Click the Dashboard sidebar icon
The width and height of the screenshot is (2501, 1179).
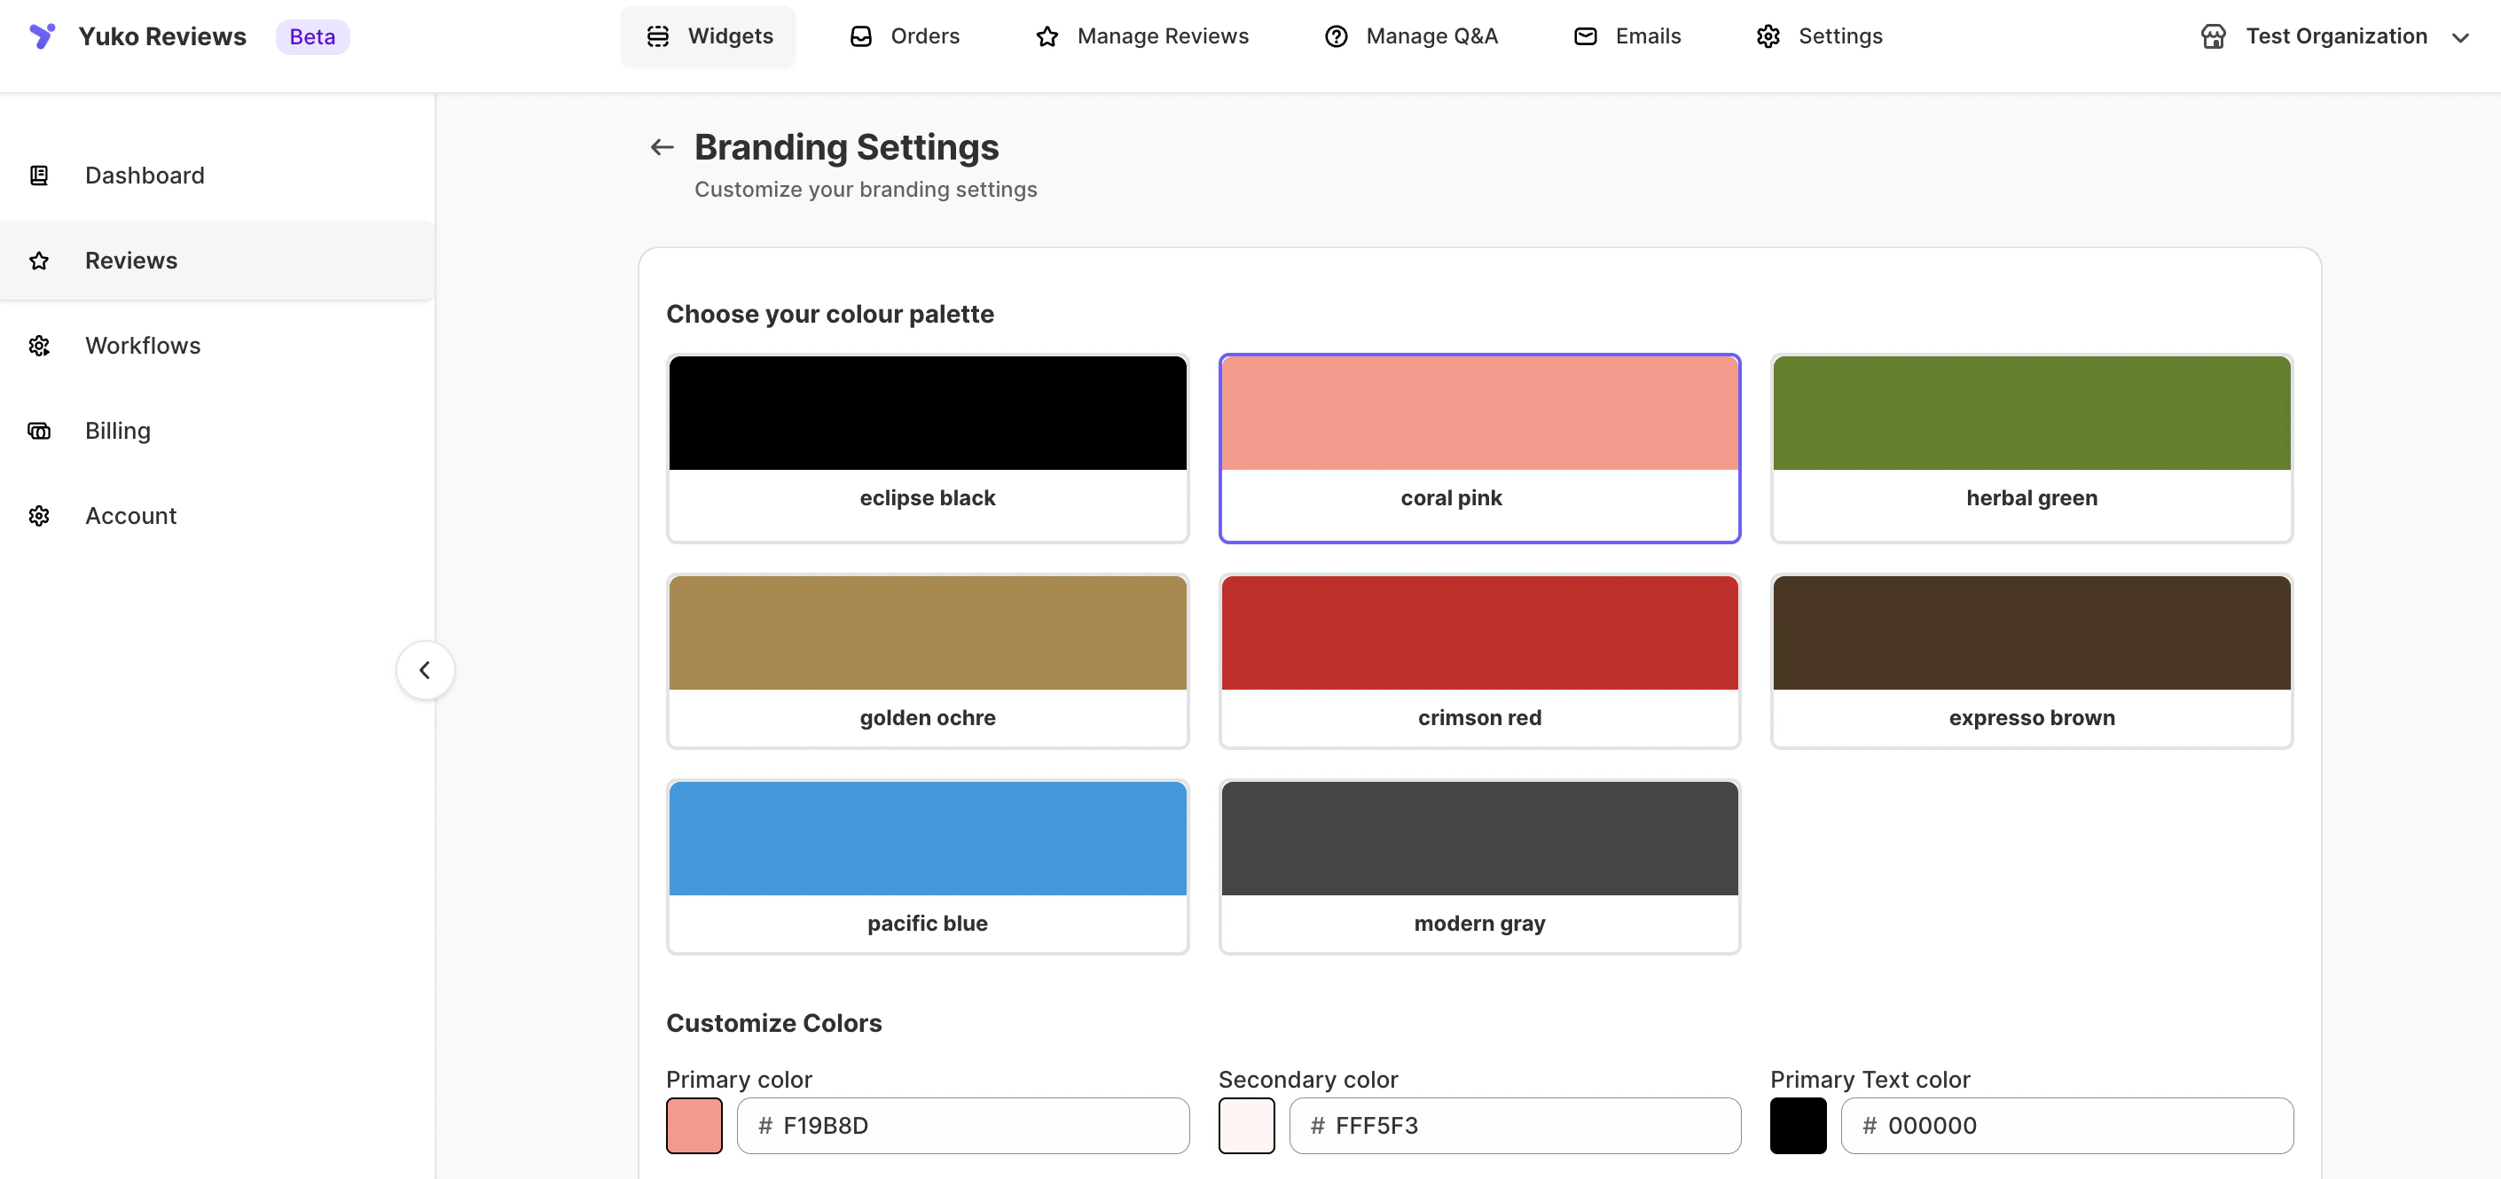point(39,176)
